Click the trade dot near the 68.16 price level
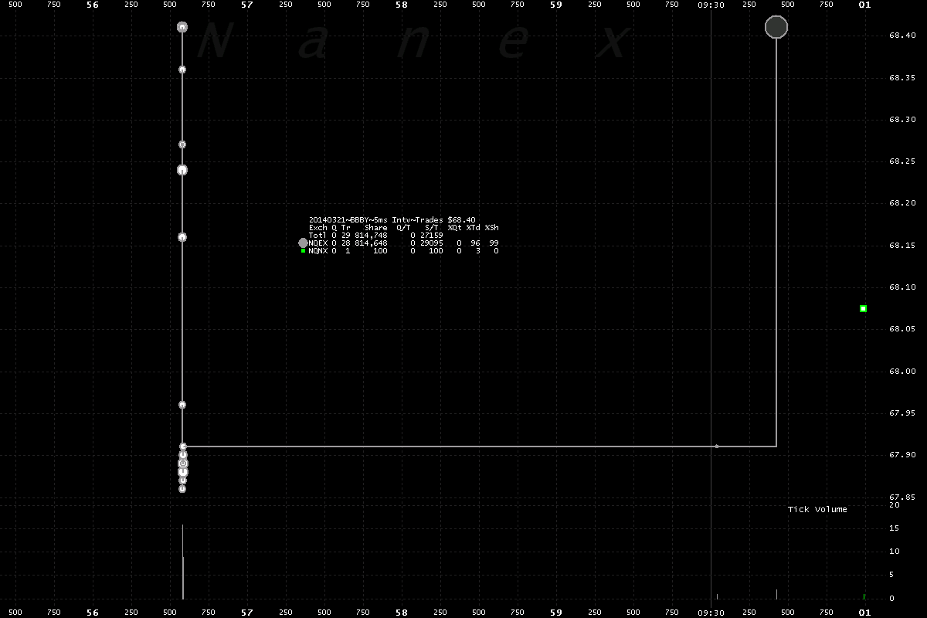Image resolution: width=927 pixels, height=618 pixels. (182, 237)
